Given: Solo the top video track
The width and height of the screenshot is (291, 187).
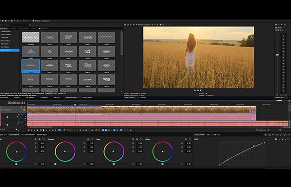Looking at the screenshot, I should 25,107.
